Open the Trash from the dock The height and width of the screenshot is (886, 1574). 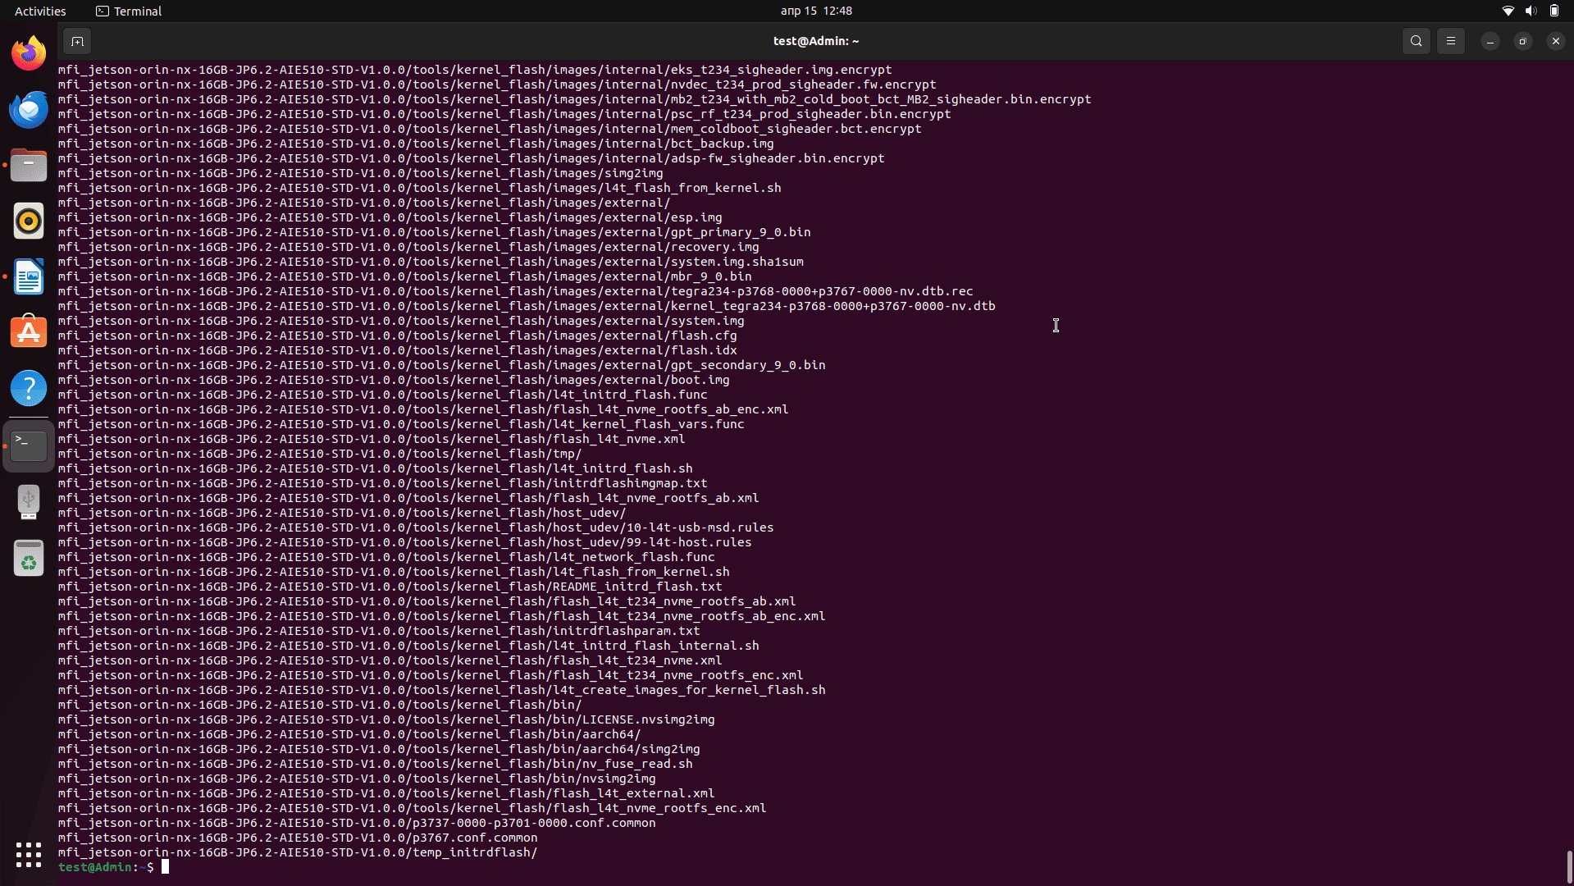[29, 559]
